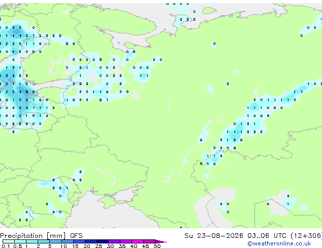
Task: Click the legend swatch between 10 and 15
Action: pyautogui.click(x=67, y=241)
